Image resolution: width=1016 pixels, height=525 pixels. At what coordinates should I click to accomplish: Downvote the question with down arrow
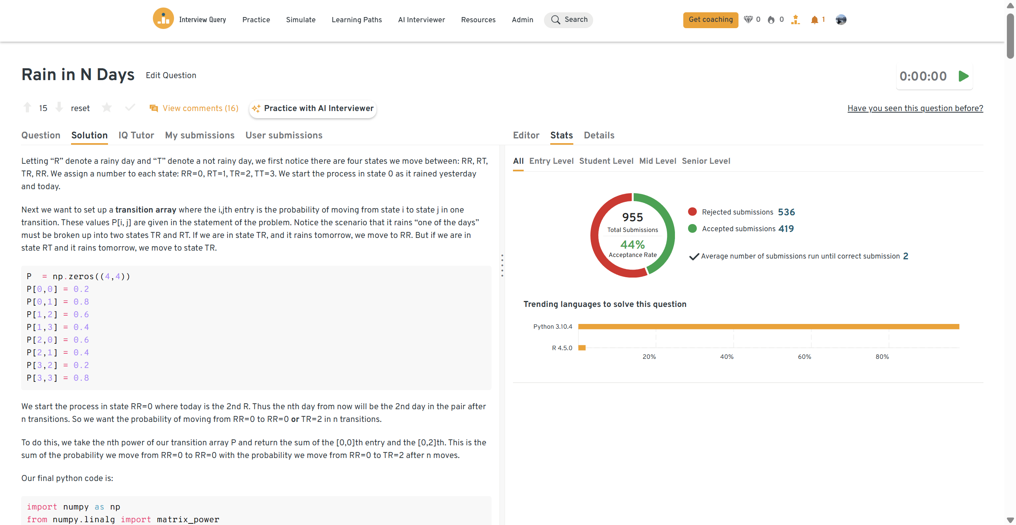pyautogui.click(x=59, y=107)
